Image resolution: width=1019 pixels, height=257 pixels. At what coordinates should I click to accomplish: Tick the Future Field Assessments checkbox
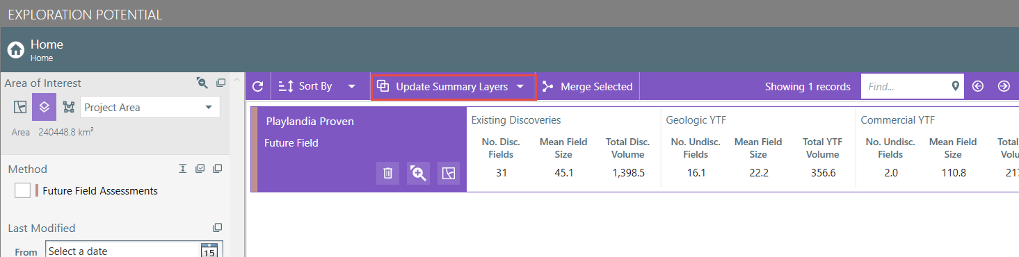click(x=22, y=190)
